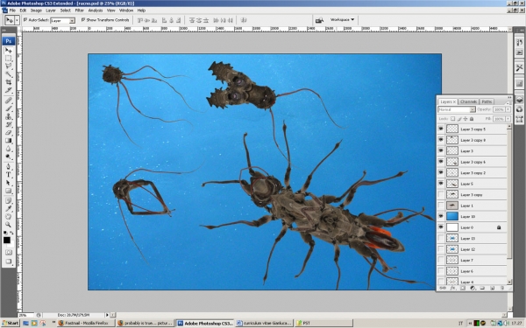
Task: Hide Layer 0 visibility eye
Action: (x=441, y=227)
